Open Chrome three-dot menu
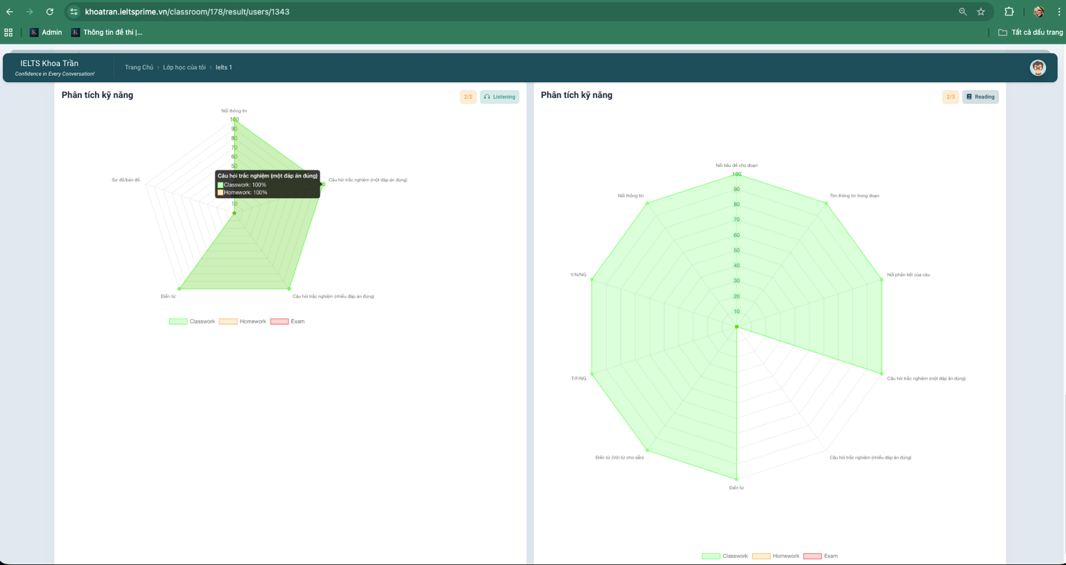This screenshot has height=565, width=1066. (1059, 12)
